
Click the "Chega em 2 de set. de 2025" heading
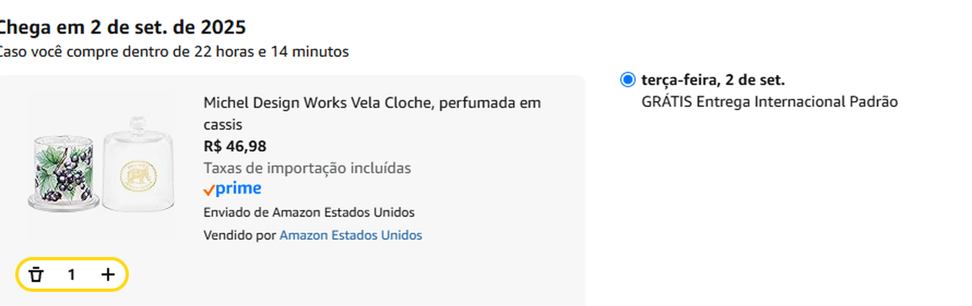coord(123,27)
